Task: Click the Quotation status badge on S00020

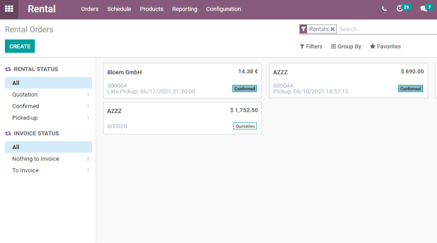Action: tap(245, 126)
